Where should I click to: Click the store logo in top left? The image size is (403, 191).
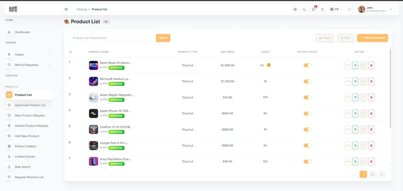[x=13, y=9]
